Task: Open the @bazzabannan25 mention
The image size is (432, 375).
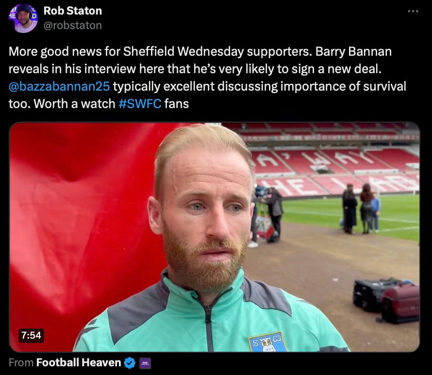Action: coord(59,86)
